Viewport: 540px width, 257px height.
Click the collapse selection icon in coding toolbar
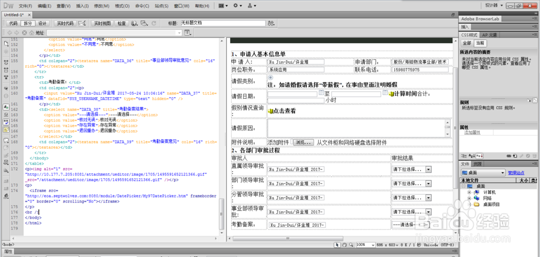pos(6,70)
